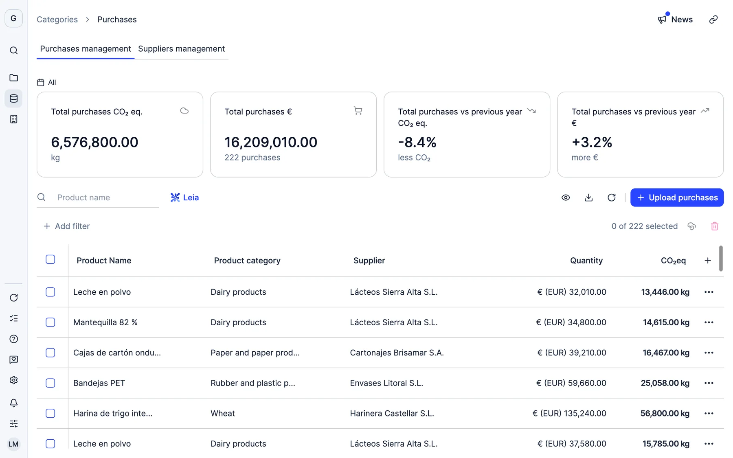Viewport: 733px width, 458px height.
Task: Click the download icon in table toolbar
Action: coord(588,197)
